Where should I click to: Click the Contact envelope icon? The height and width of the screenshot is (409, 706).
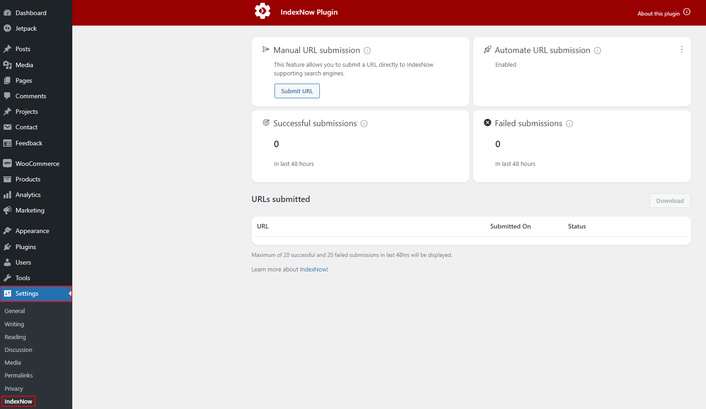(7, 127)
